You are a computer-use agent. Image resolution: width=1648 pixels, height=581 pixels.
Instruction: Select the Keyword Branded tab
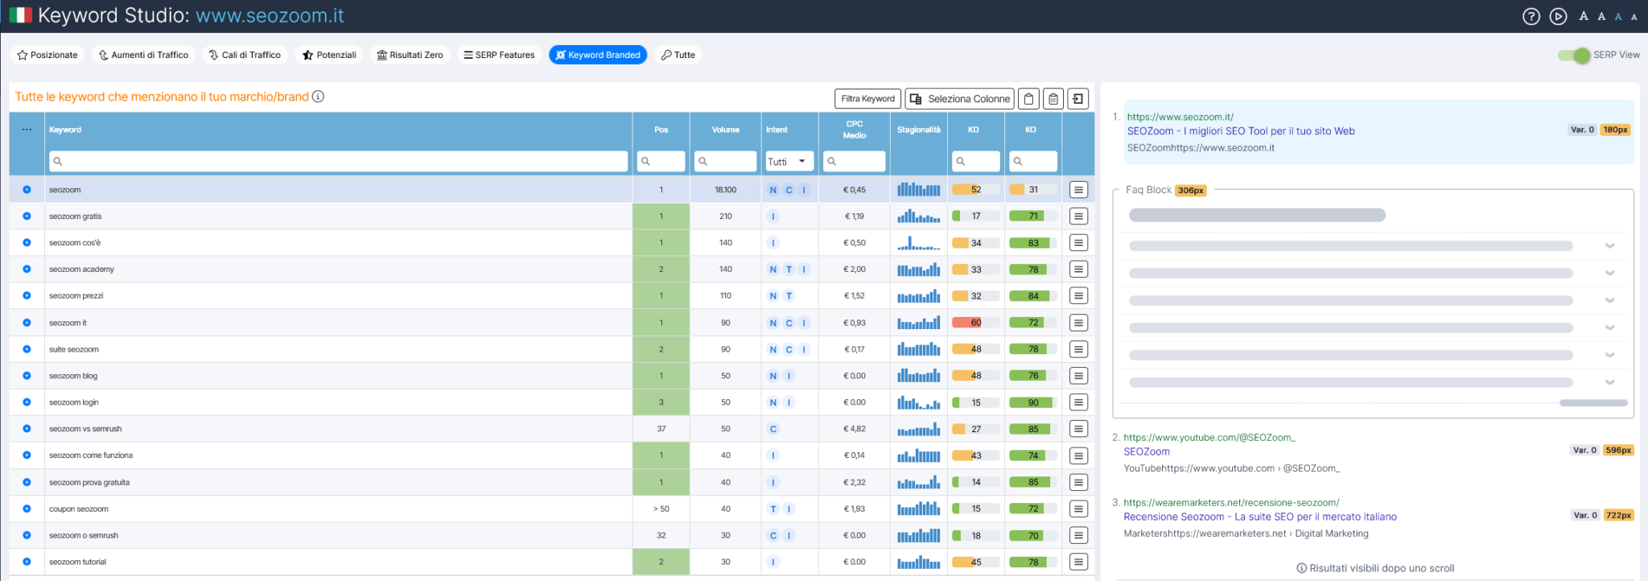tap(598, 55)
